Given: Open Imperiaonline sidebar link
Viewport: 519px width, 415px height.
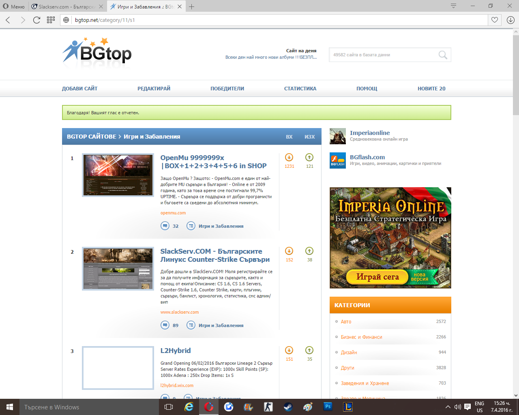Looking at the screenshot, I should (370, 133).
